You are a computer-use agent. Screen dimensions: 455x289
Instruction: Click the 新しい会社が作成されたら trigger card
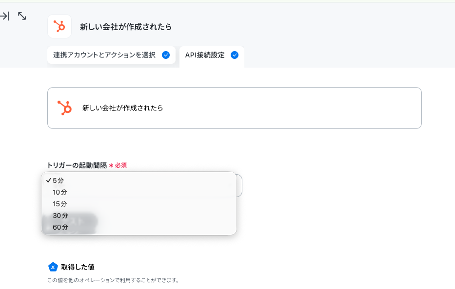pyautogui.click(x=235, y=108)
